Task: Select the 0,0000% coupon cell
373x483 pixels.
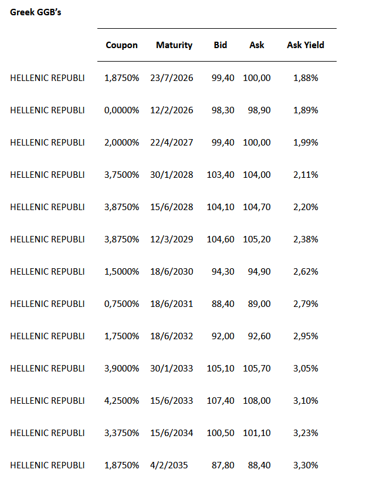Action: (x=121, y=110)
